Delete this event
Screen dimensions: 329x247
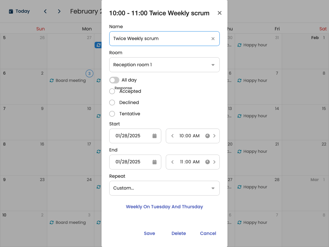click(x=179, y=233)
